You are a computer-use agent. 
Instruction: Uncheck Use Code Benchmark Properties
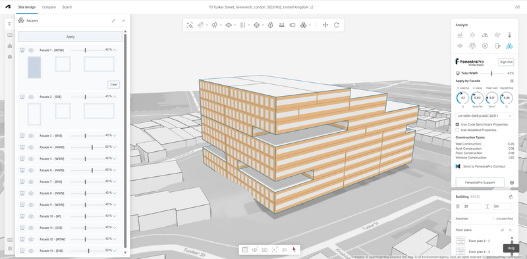pyautogui.click(x=457, y=124)
